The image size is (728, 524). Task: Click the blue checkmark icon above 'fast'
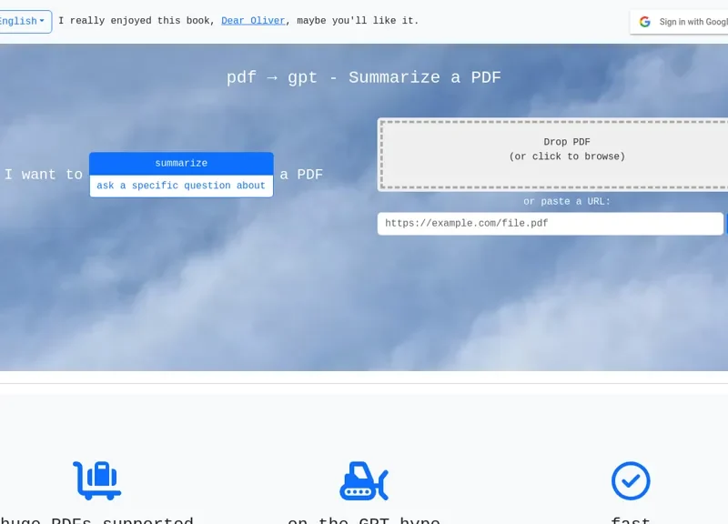tap(630, 479)
